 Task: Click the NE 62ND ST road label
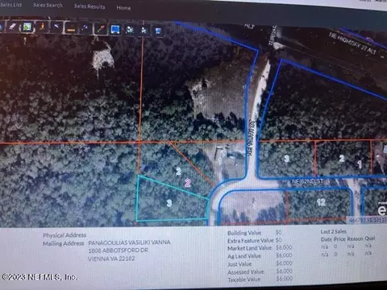pyautogui.click(x=307, y=181)
